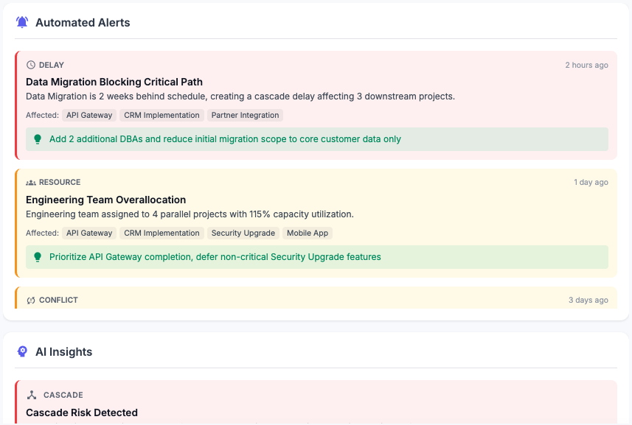The width and height of the screenshot is (632, 425).
Task: Click the lightbulb icon in the API Gateway recommendation
Action: [x=38, y=257]
